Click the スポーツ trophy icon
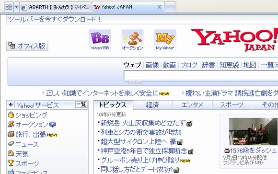Image resolution: width=278 pixels, height=174 pixels. [11, 163]
